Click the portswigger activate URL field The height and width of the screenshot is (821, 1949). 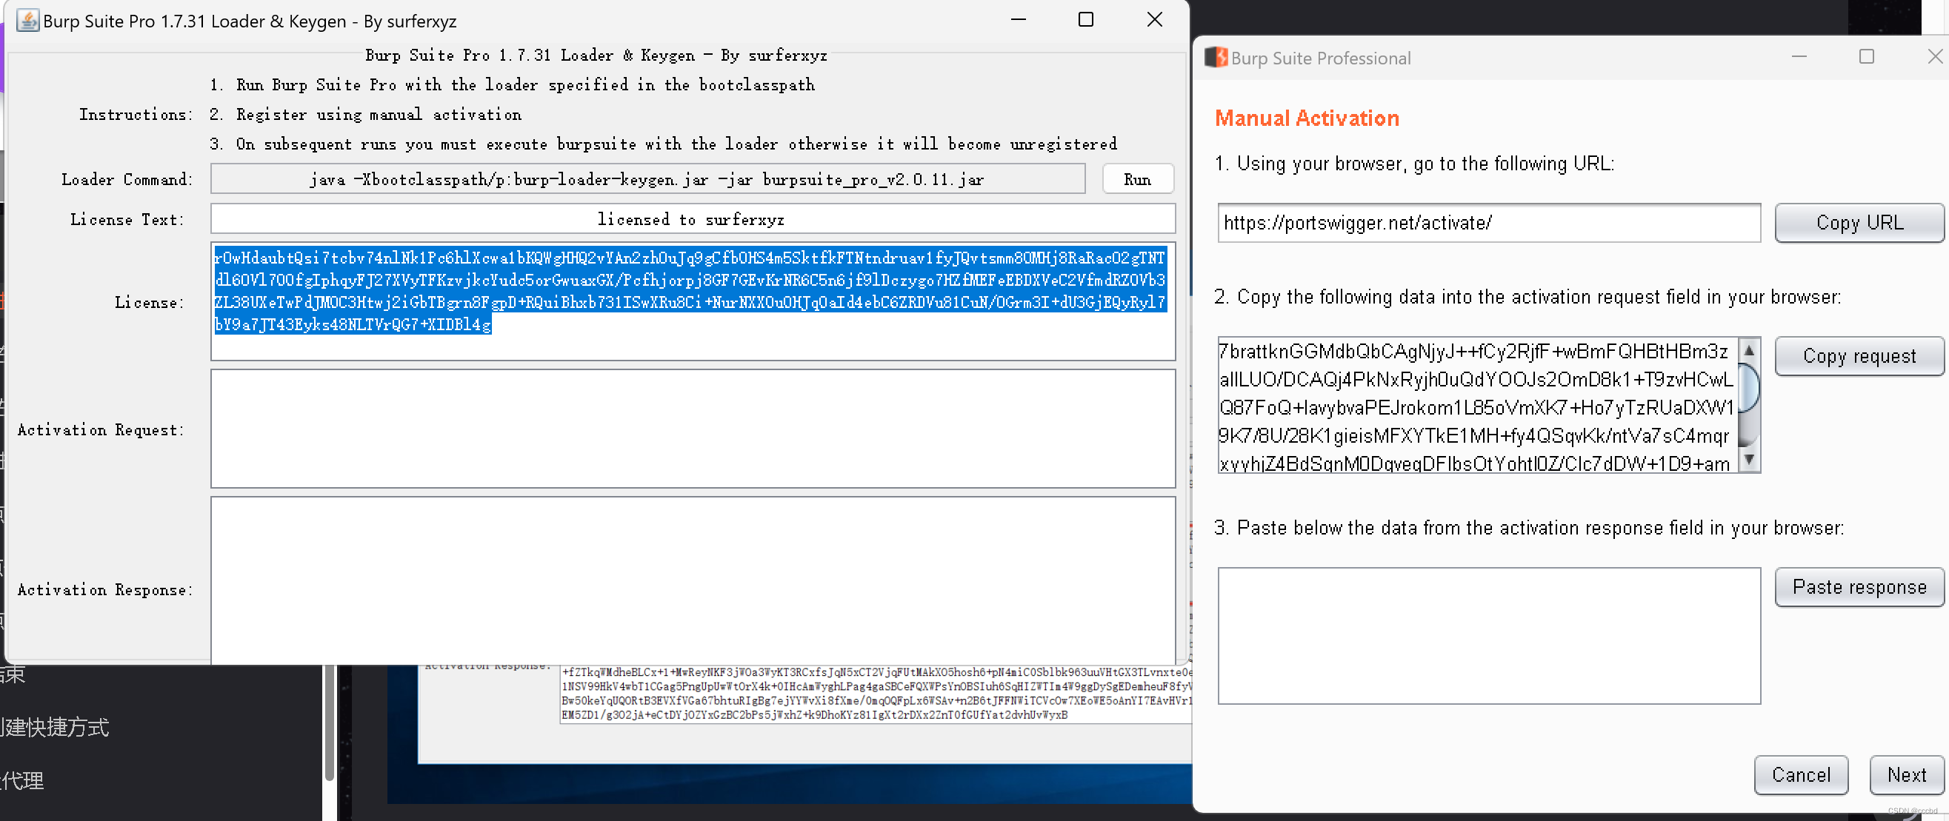point(1487,223)
